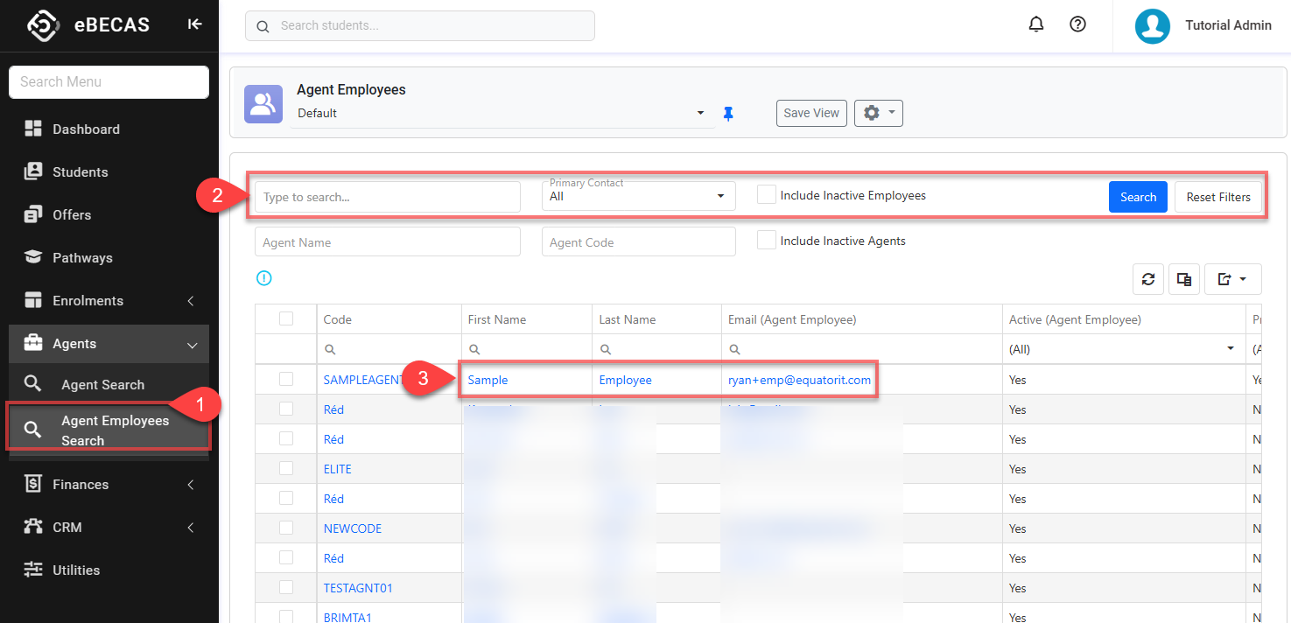Click the refresh grid icon
This screenshot has width=1291, height=623.
[1148, 279]
